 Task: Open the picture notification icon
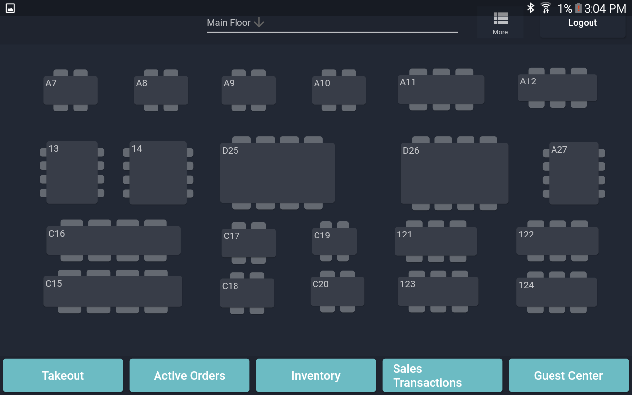pyautogui.click(x=10, y=8)
